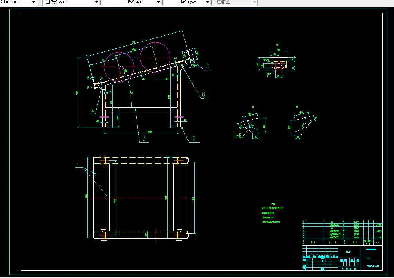Select the 1:8 scale value in title block
The height and width of the screenshot is (278, 394).
pos(357,264)
